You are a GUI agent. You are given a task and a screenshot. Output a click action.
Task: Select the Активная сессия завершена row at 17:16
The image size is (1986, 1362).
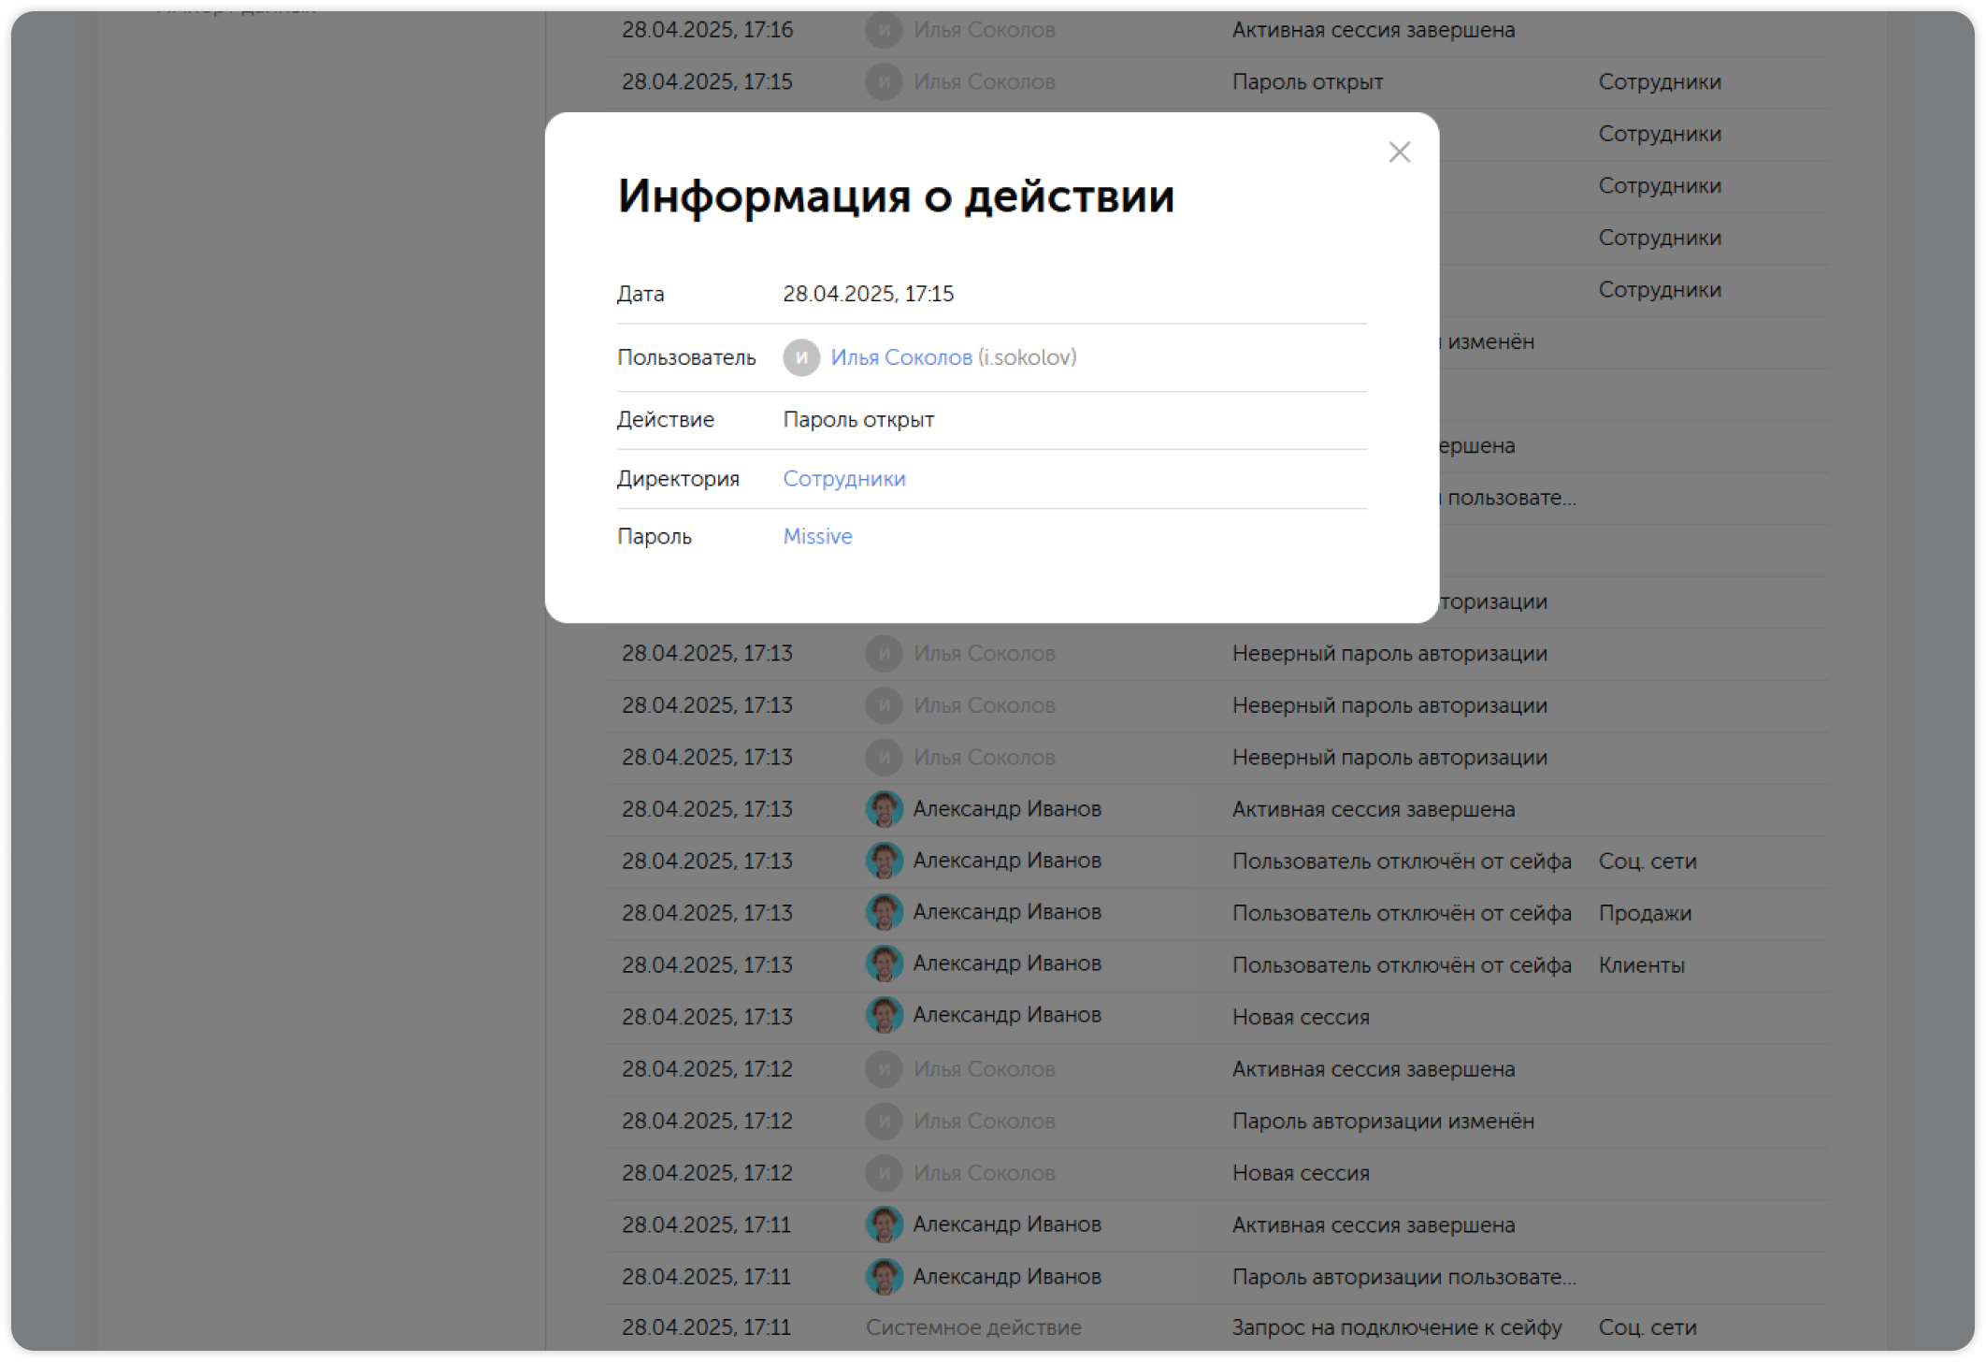click(x=1374, y=29)
